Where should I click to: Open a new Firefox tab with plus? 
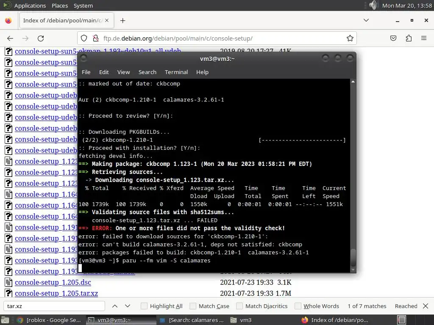click(122, 20)
